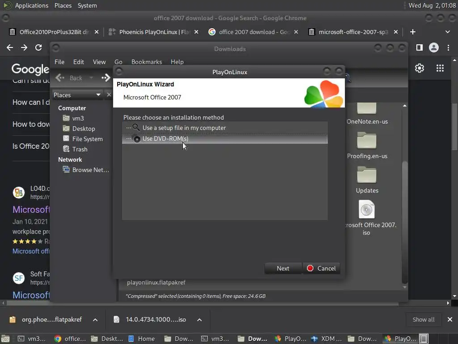458x344 pixels.
Task: Go back in Chrome
Action: pos(10,47)
